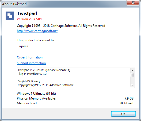Viewport: 141px width, 121px height.
Task: Close the About Twistpad dialog
Action: tap(133, 3)
